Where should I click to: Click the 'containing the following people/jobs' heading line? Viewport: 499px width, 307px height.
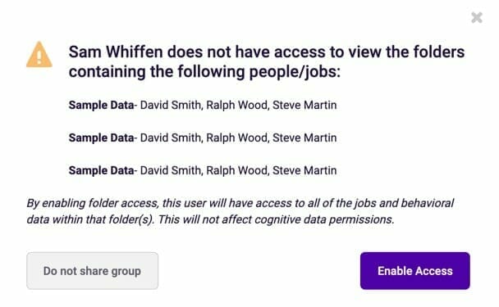click(x=204, y=72)
